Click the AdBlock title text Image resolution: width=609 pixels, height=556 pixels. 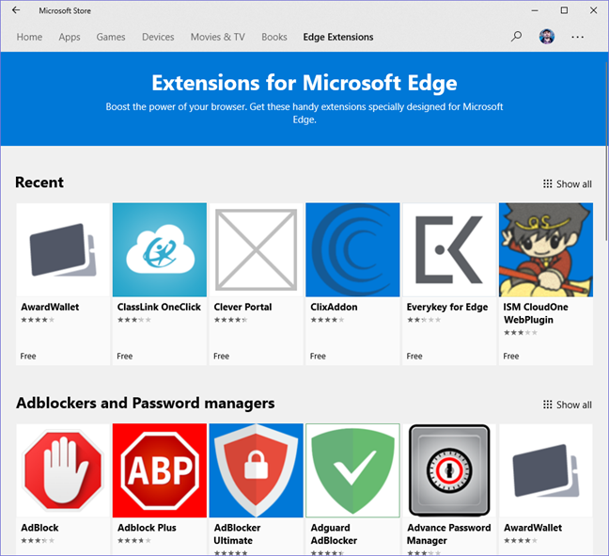tap(39, 528)
